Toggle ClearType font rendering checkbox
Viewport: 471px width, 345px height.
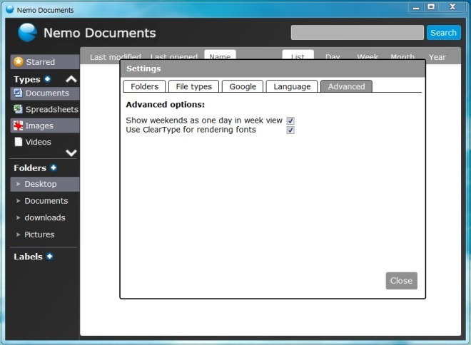coord(290,130)
